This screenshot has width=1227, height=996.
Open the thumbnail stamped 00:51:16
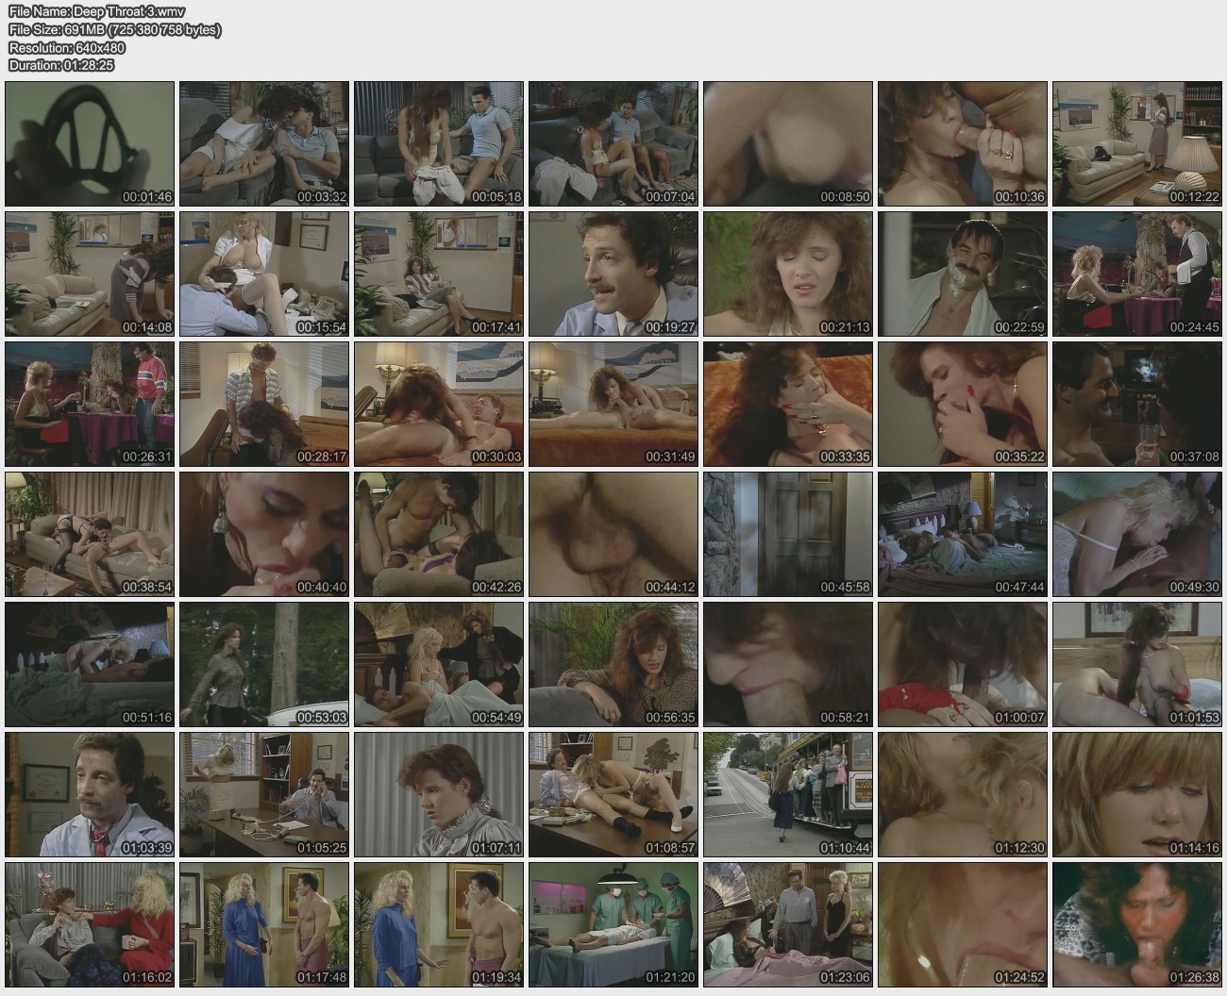(90, 664)
